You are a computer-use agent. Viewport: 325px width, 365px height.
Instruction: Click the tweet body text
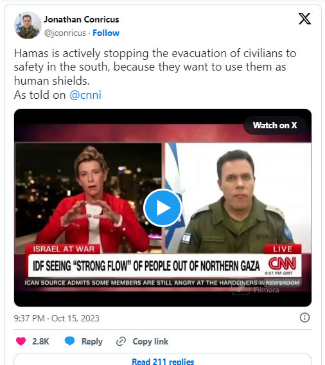pos(155,74)
